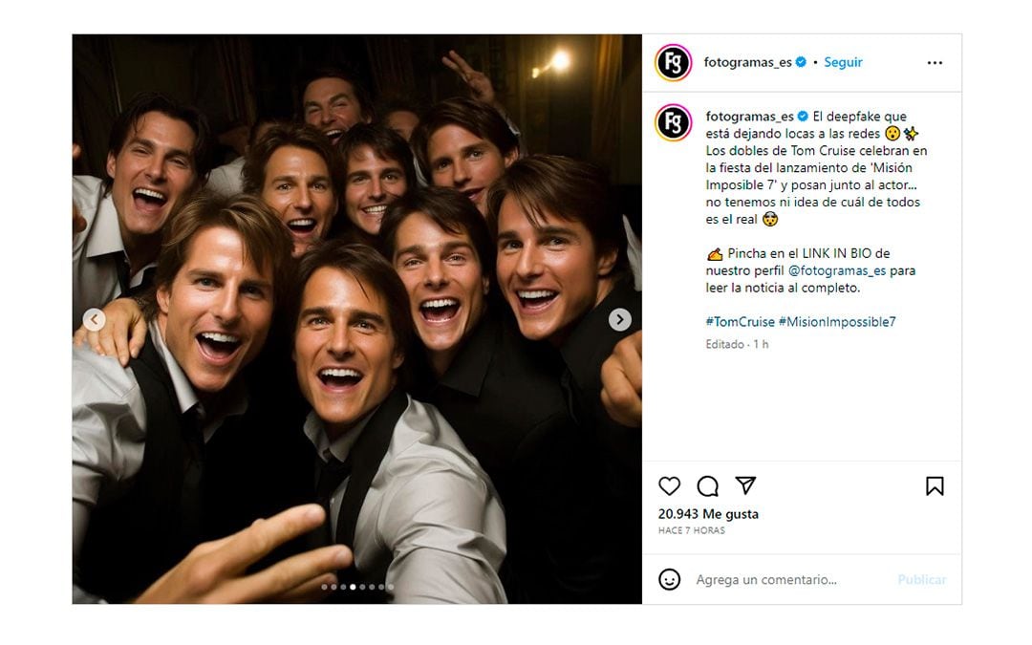Click the @fotogramas_es mention in the caption

(x=836, y=270)
